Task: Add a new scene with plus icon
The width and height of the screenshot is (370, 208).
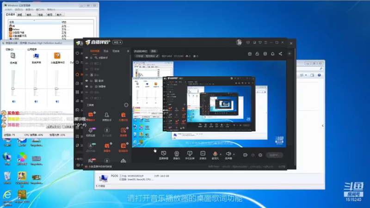Action: (128, 51)
